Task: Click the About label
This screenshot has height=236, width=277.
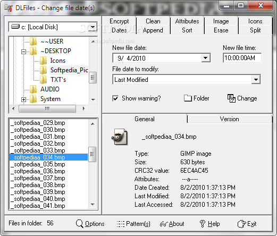Action: [x=177, y=224]
